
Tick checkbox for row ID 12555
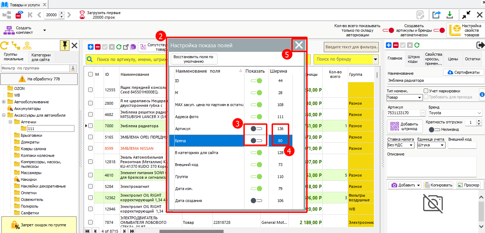pyautogui.click(x=90, y=90)
